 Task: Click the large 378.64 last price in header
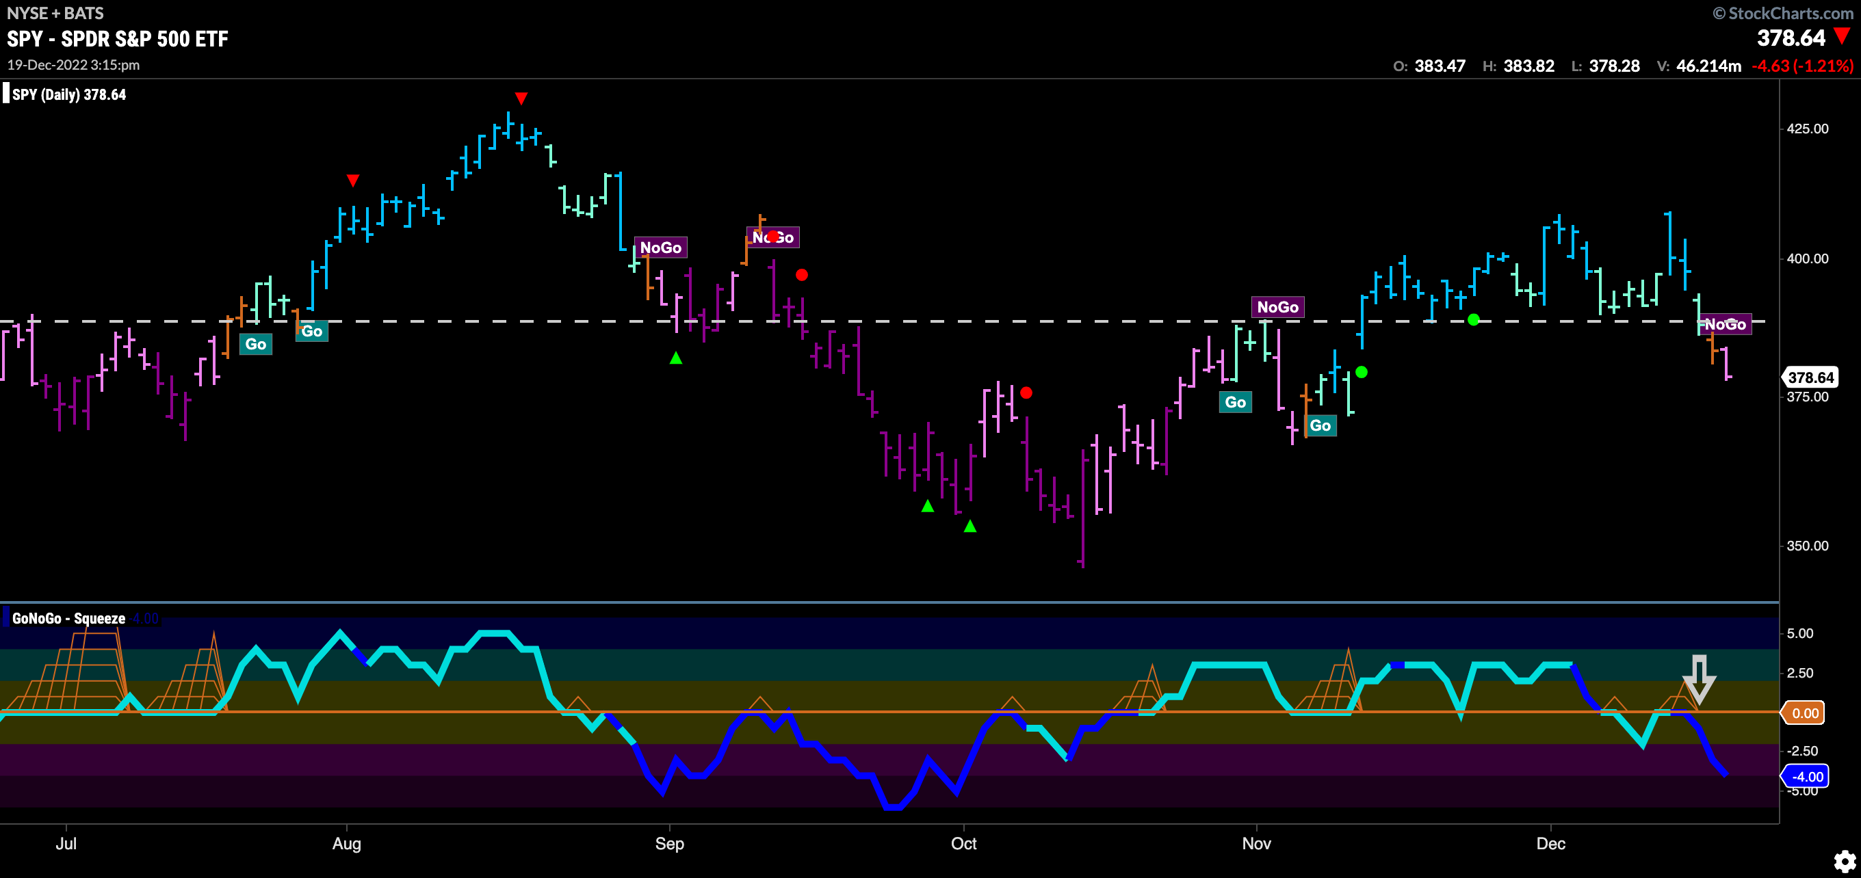[1791, 38]
